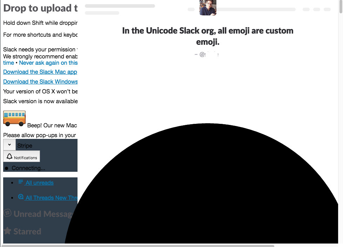This screenshot has height=247, width=343.
Task: Select the Starred heading
Action: click(27, 232)
